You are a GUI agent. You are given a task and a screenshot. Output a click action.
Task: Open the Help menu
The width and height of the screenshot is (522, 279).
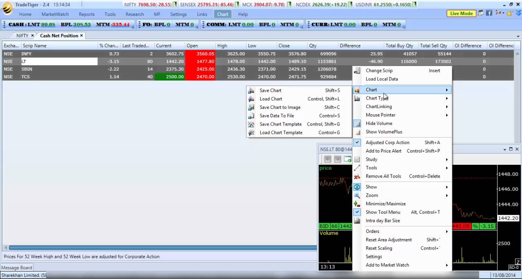(x=243, y=14)
